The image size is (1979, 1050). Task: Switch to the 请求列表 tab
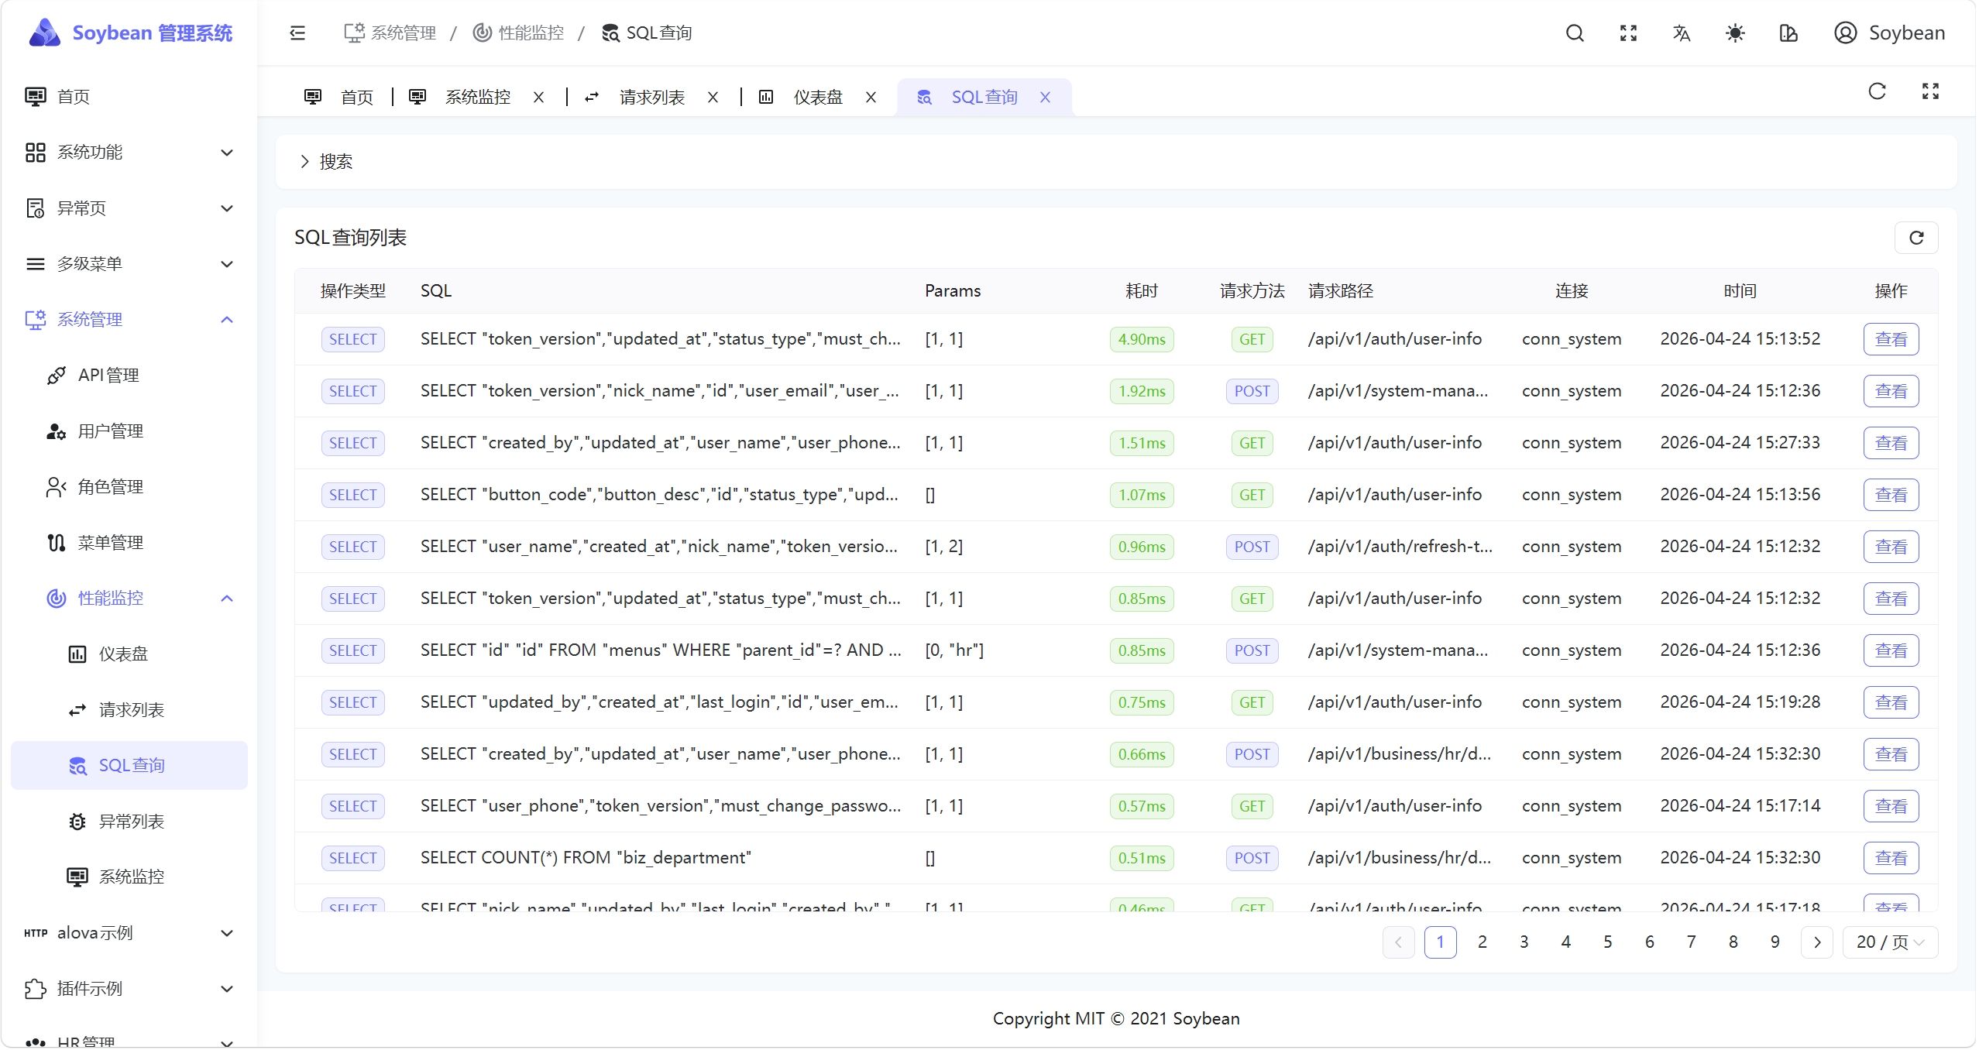coord(651,98)
